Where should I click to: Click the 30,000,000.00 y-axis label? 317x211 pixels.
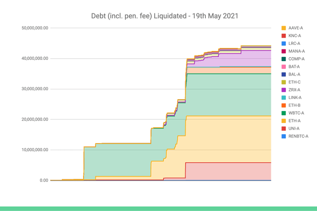click(35, 89)
